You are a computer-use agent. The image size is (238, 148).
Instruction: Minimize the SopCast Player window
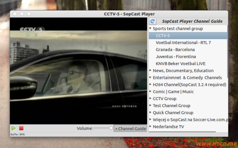(22, 14)
